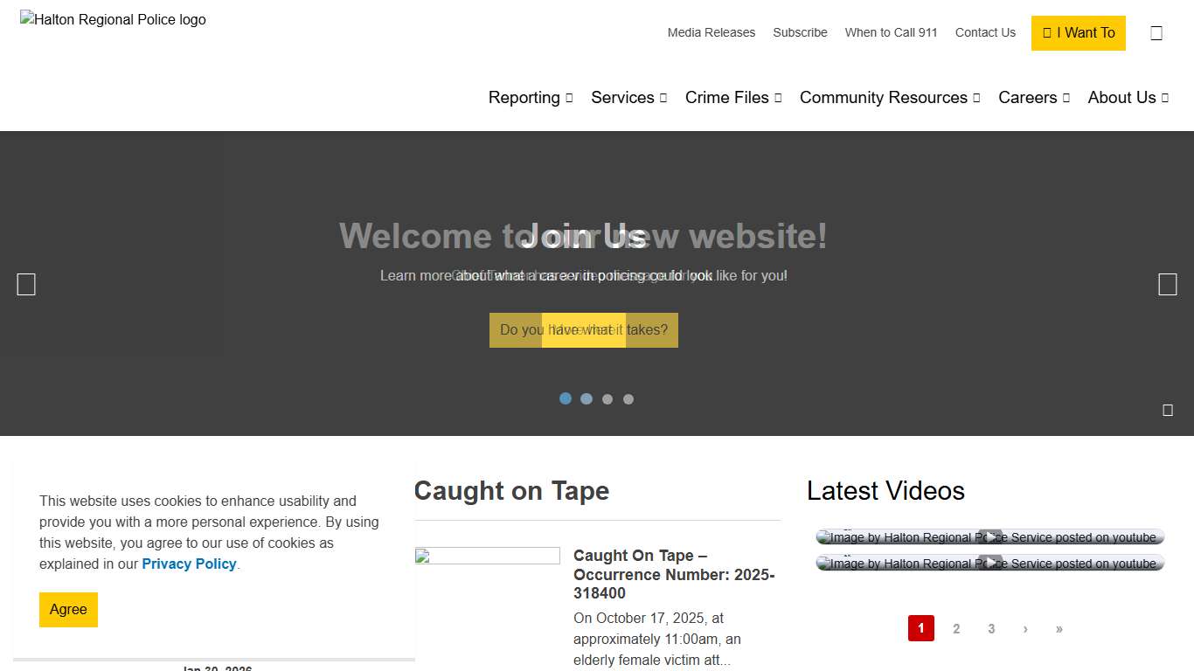
Task: Play the second Latest Videos thumbnail
Action: tap(989, 564)
